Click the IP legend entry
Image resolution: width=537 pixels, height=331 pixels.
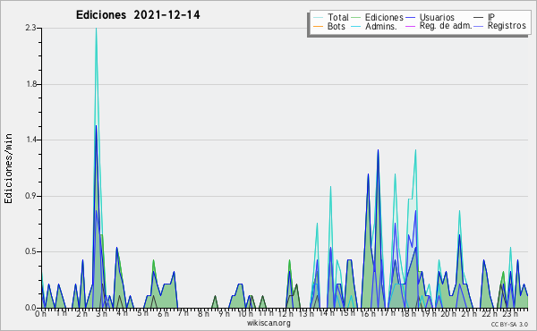tap(484, 17)
